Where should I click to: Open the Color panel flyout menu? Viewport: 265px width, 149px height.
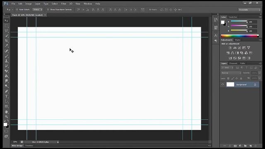260,17
